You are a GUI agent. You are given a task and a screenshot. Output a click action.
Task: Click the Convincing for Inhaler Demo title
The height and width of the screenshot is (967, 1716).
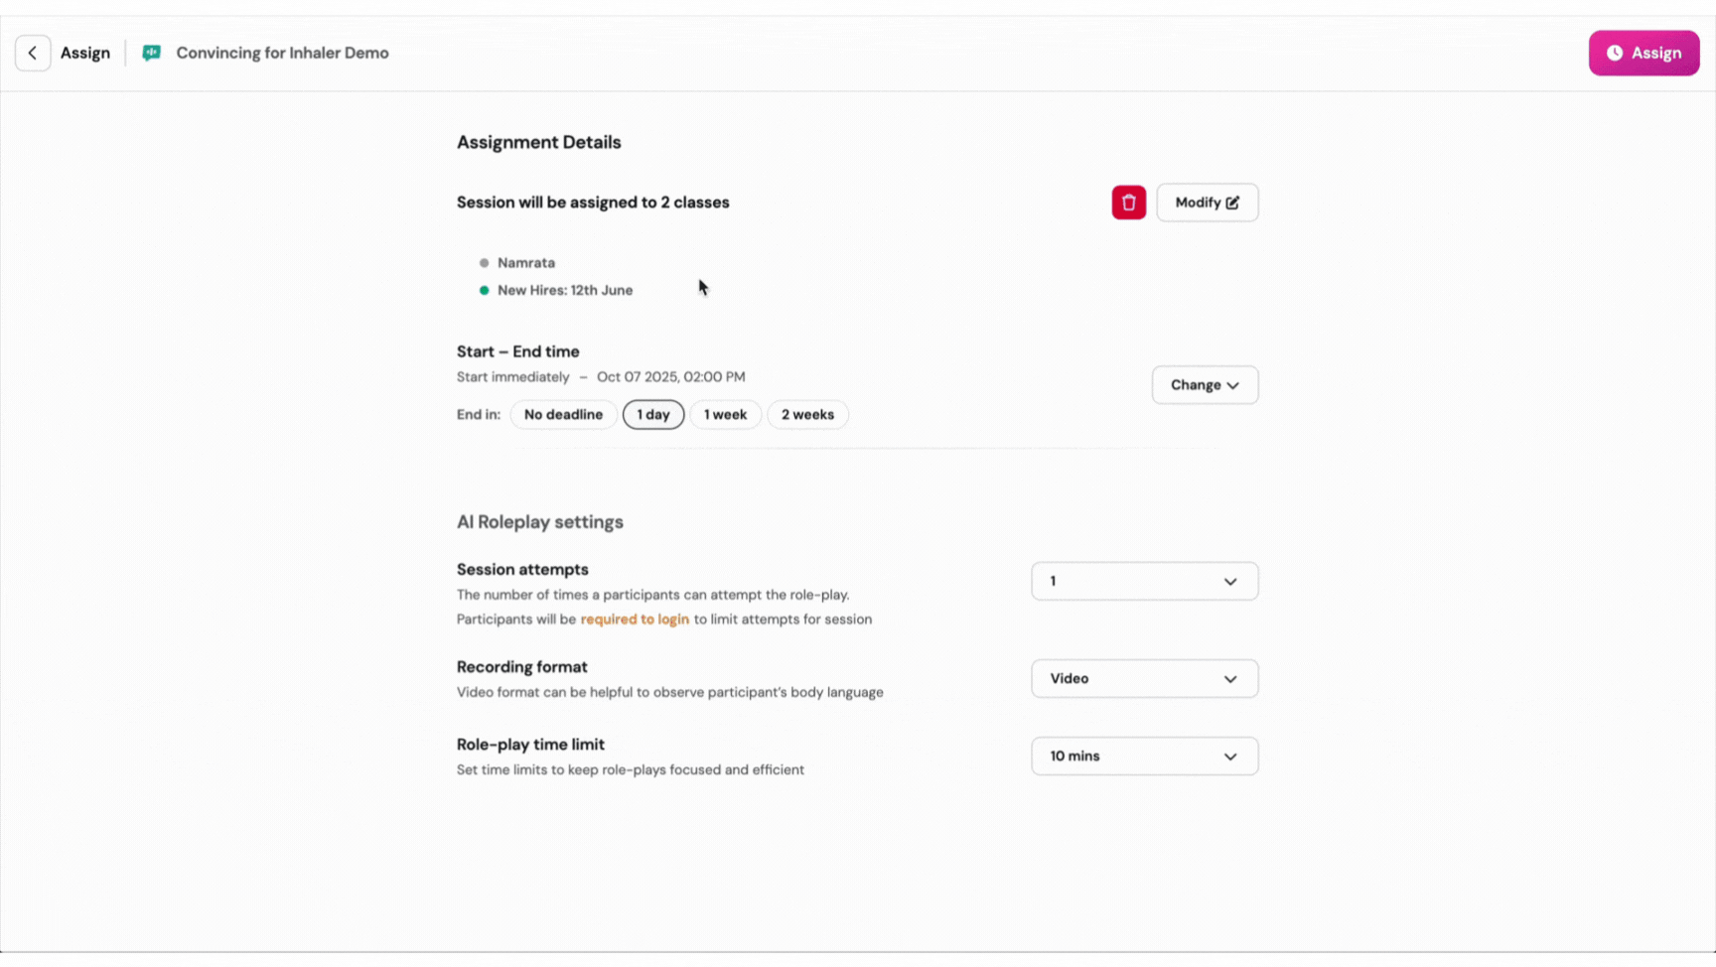pyautogui.click(x=282, y=53)
